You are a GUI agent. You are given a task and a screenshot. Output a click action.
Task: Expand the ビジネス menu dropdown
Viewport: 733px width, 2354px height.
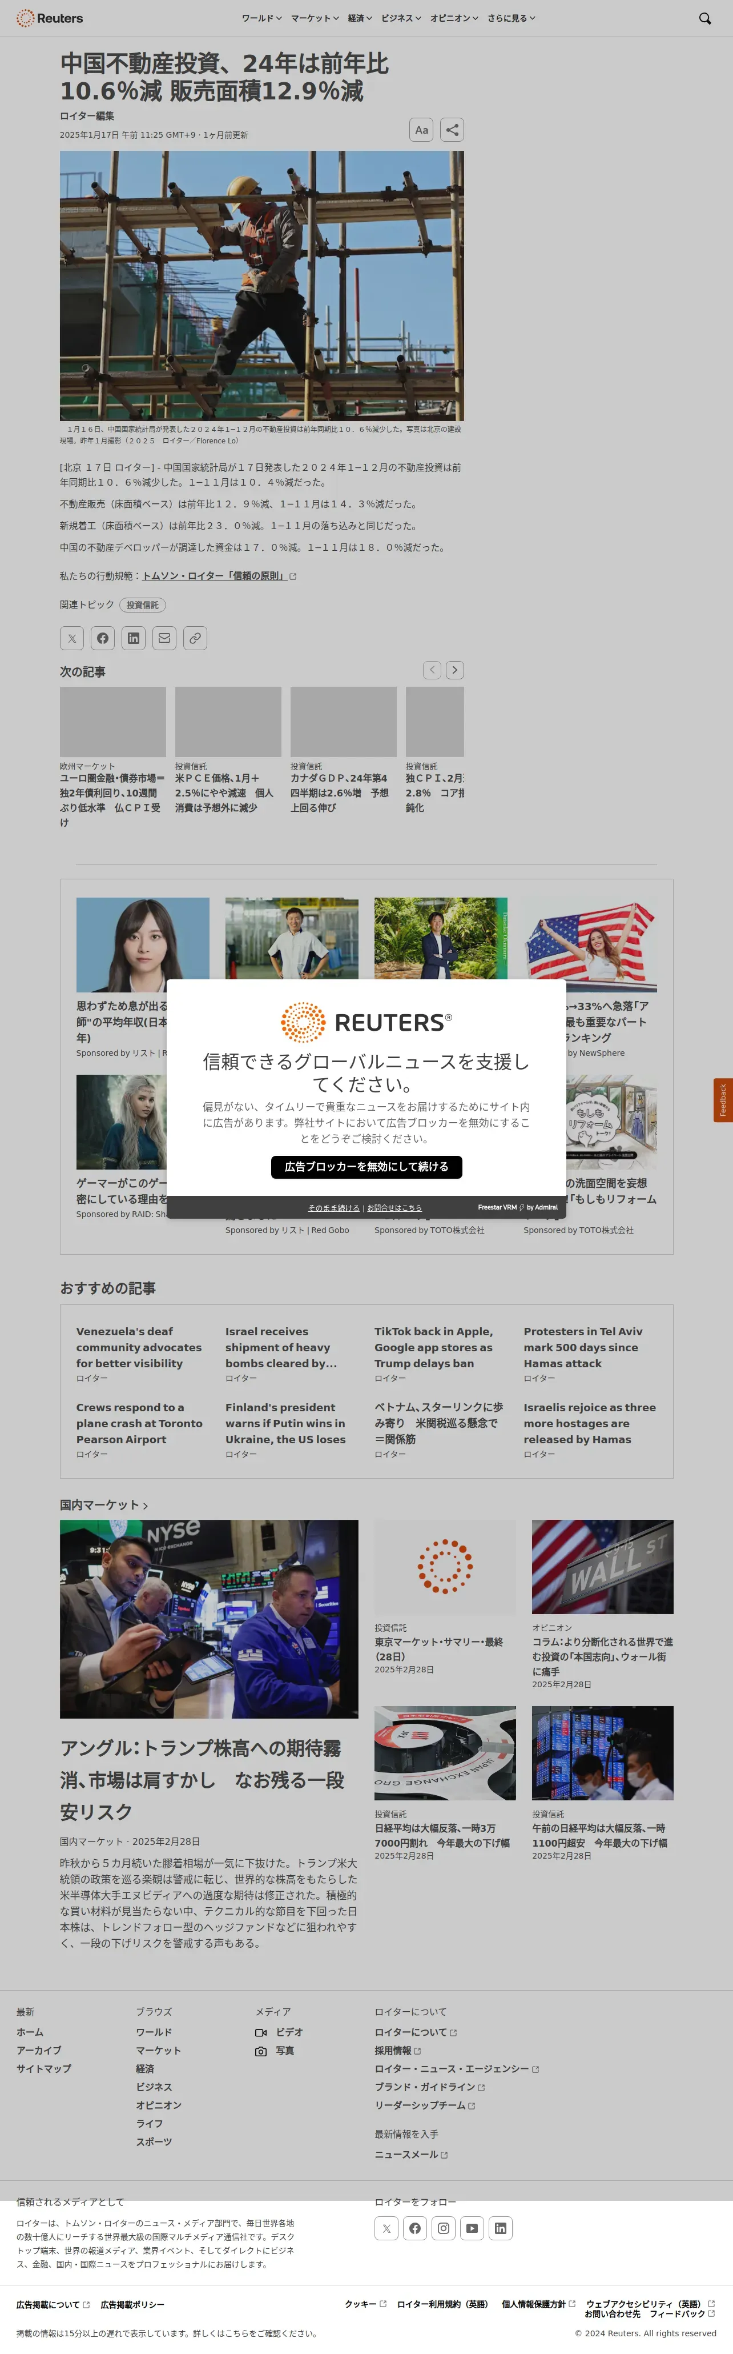click(401, 18)
